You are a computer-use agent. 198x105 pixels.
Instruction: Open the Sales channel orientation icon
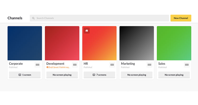[x=187, y=65]
